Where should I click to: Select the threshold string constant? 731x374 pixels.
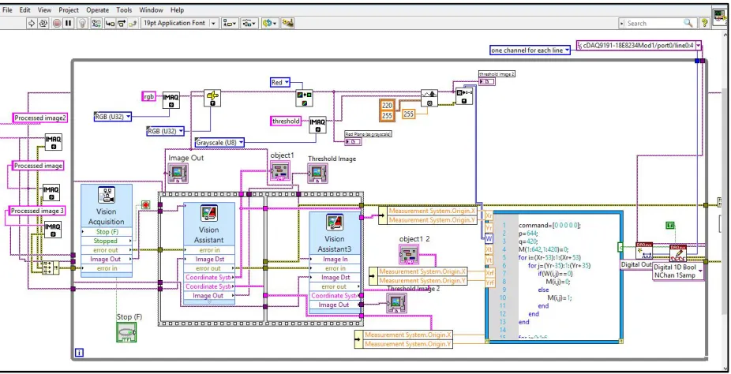286,121
